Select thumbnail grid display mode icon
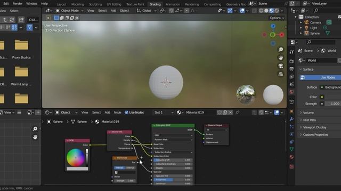The image size is (341, 191). 14,28
